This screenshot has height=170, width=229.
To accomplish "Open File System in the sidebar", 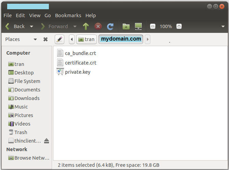I will tap(24, 81).
